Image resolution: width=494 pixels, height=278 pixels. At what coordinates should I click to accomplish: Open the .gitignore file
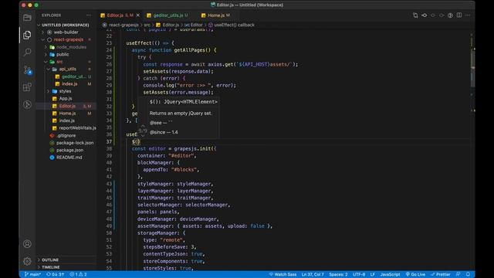66,136
